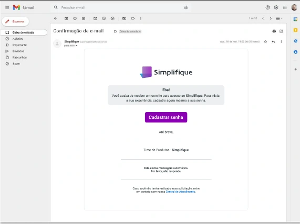Mark email as unread
Screen dimensions: 300x224
click(95, 18)
